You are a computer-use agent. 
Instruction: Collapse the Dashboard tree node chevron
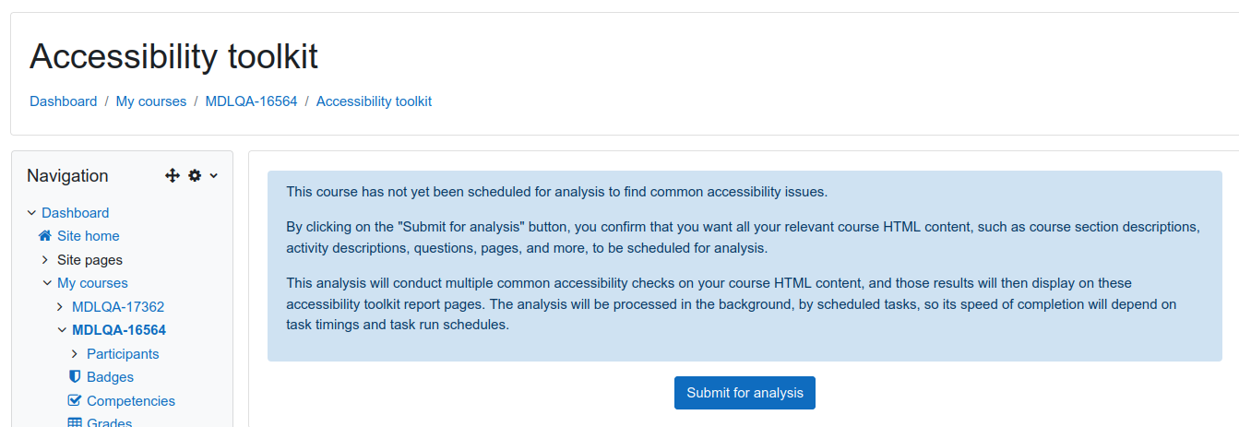pyautogui.click(x=31, y=213)
